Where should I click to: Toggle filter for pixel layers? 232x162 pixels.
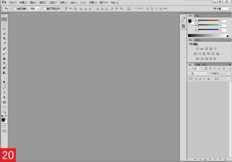point(206,68)
